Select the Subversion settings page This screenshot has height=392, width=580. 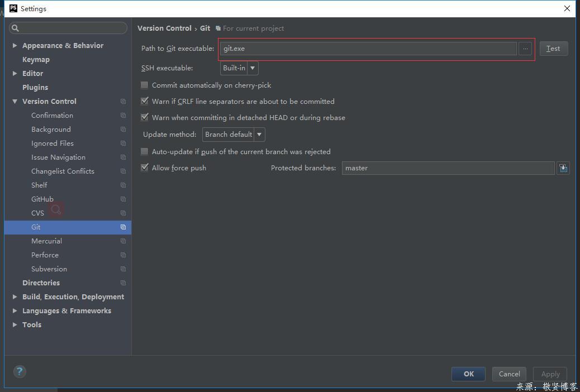[49, 269]
